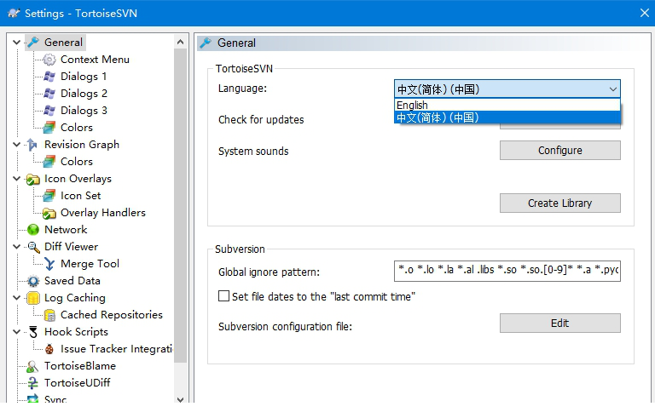Click the Hook Scripts hook icon
Screen dimensions: 655x418
pos(33,332)
